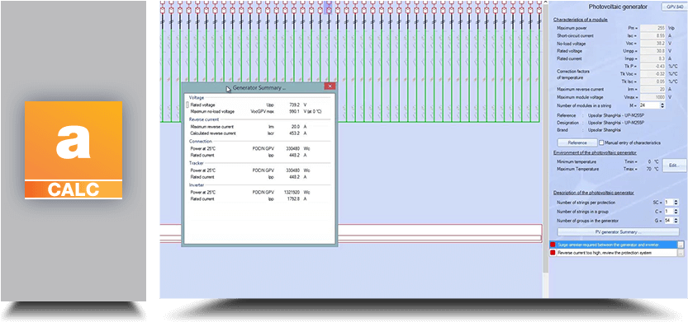Click the Maximum module voltage Vmax field
The image size is (688, 322).
point(652,97)
